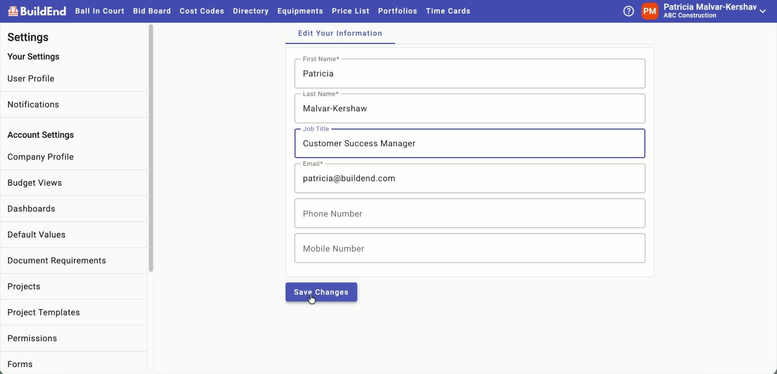Click the Email input field
777x374 pixels.
470,178
